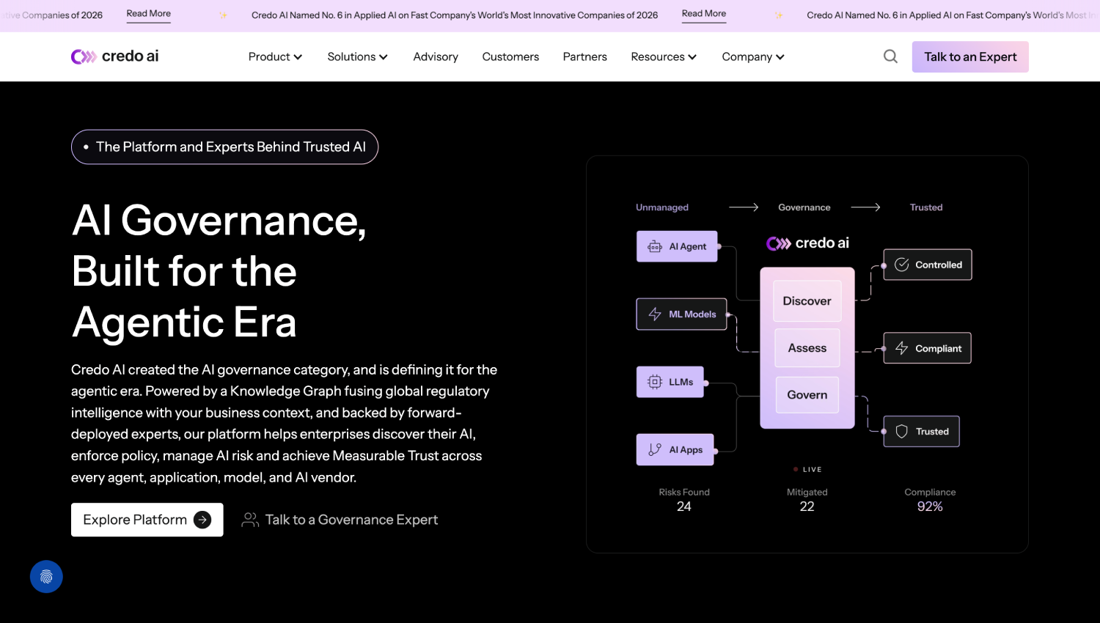Open the Customers page
This screenshot has height=623, width=1100.
510,56
